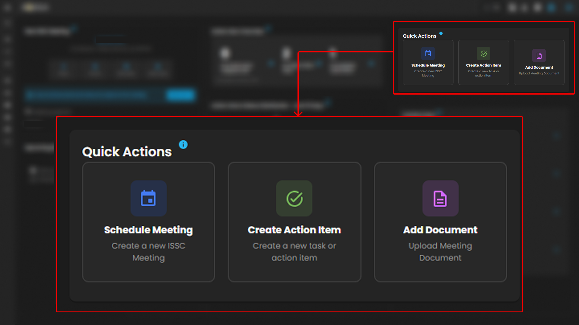Click the green checkmark icon in the enlarged Create Action Item card

tap(294, 198)
